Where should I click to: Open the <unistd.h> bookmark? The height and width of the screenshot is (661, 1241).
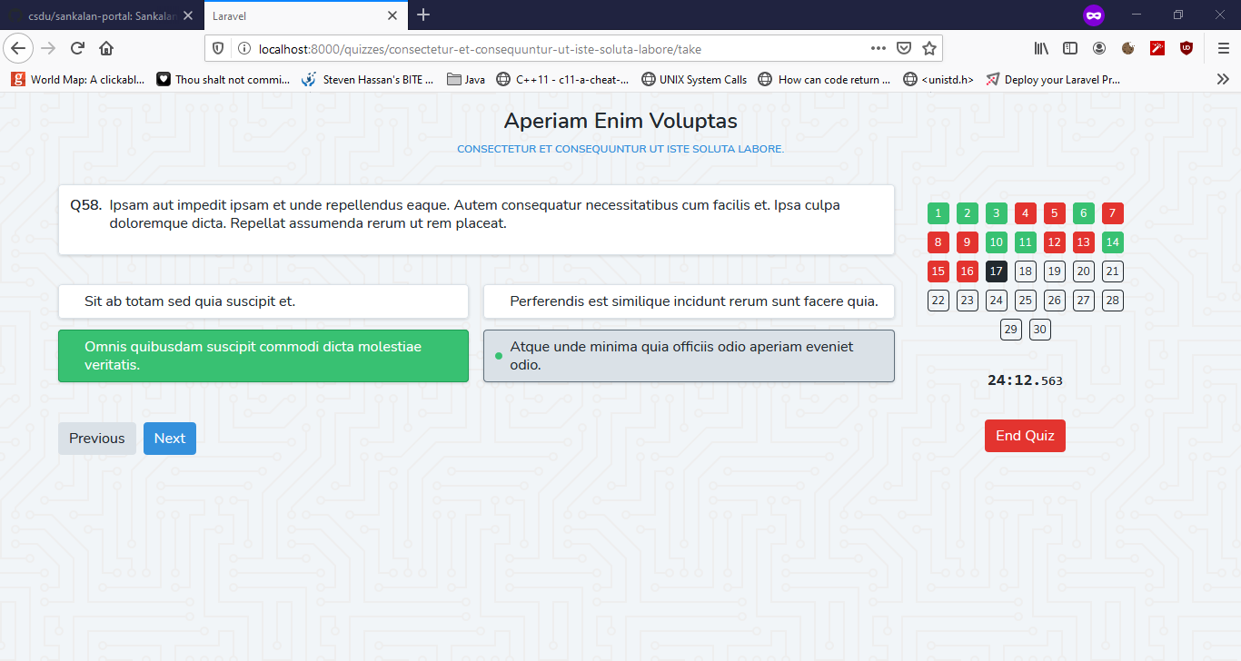pyautogui.click(x=938, y=79)
